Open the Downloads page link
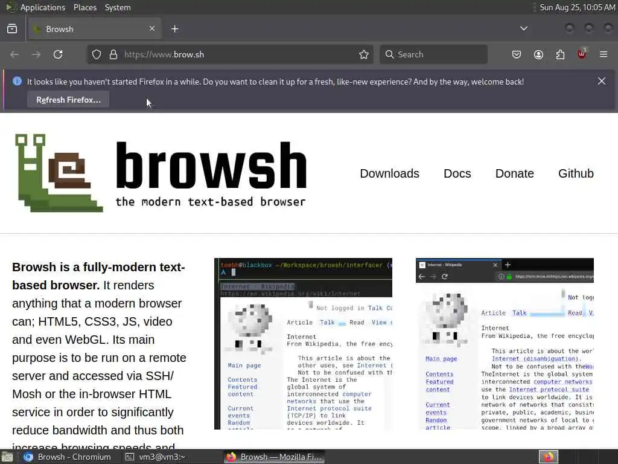Viewport: 618px width, 464px height. coord(389,173)
